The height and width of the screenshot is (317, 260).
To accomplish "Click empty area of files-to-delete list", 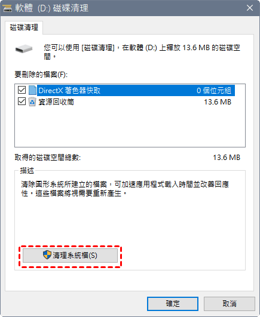I will tap(130, 127).
